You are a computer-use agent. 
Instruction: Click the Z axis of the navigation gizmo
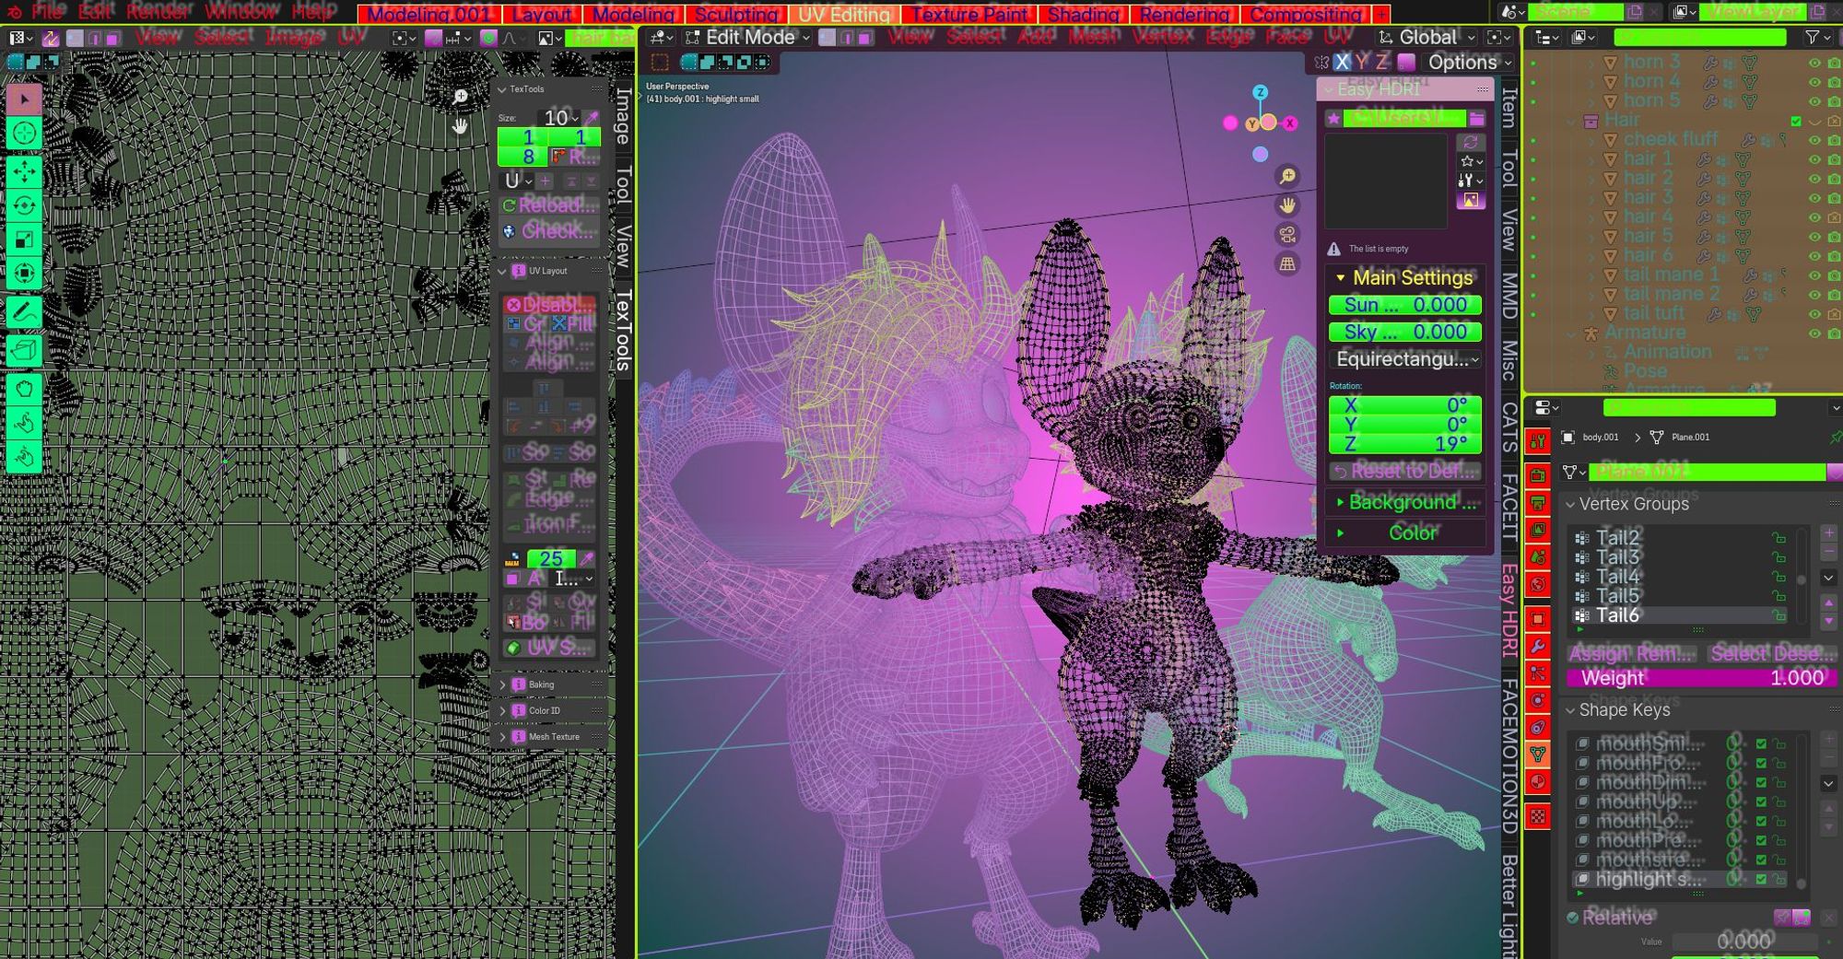[x=1260, y=92]
